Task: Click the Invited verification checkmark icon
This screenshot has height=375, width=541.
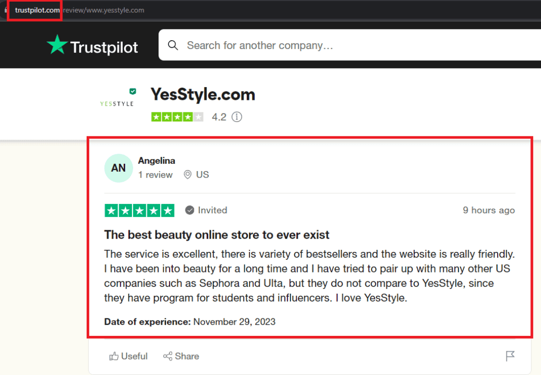Action: click(190, 210)
